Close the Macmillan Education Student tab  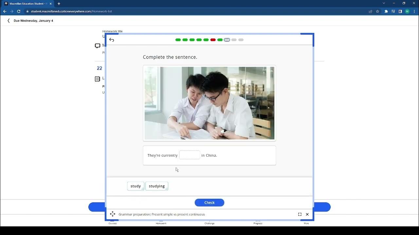click(x=51, y=4)
